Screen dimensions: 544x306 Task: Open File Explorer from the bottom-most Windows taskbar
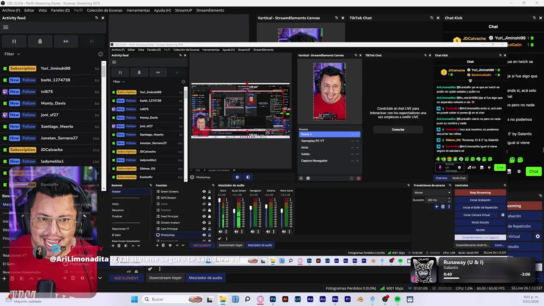pyautogui.click(x=223, y=299)
